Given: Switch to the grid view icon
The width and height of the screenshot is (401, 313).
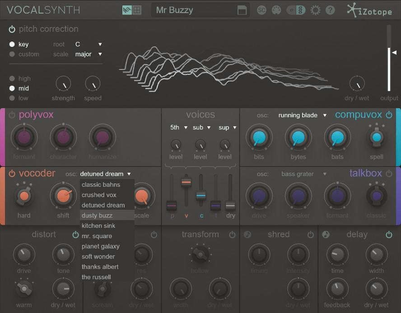Looking at the screenshot, I should pyautogui.click(x=137, y=10).
